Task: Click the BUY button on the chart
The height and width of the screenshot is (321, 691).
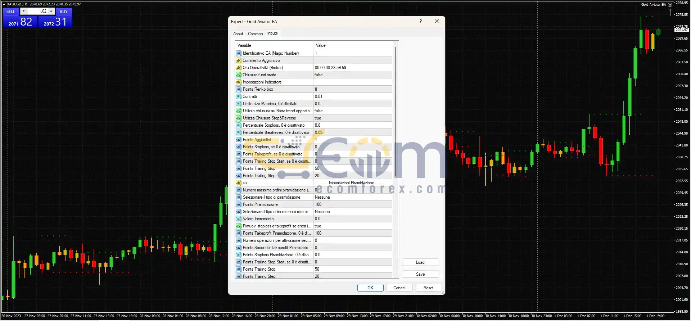Action: 64,12
